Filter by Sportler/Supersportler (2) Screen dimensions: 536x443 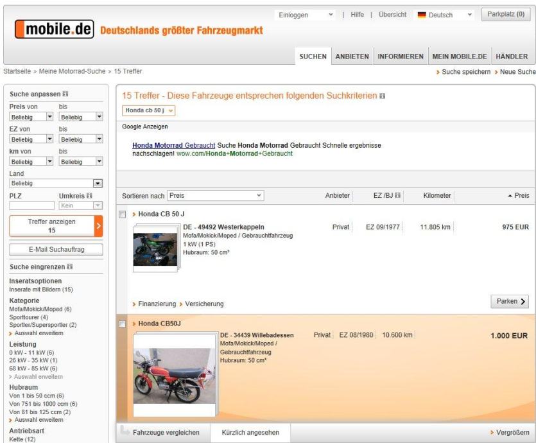pos(43,325)
